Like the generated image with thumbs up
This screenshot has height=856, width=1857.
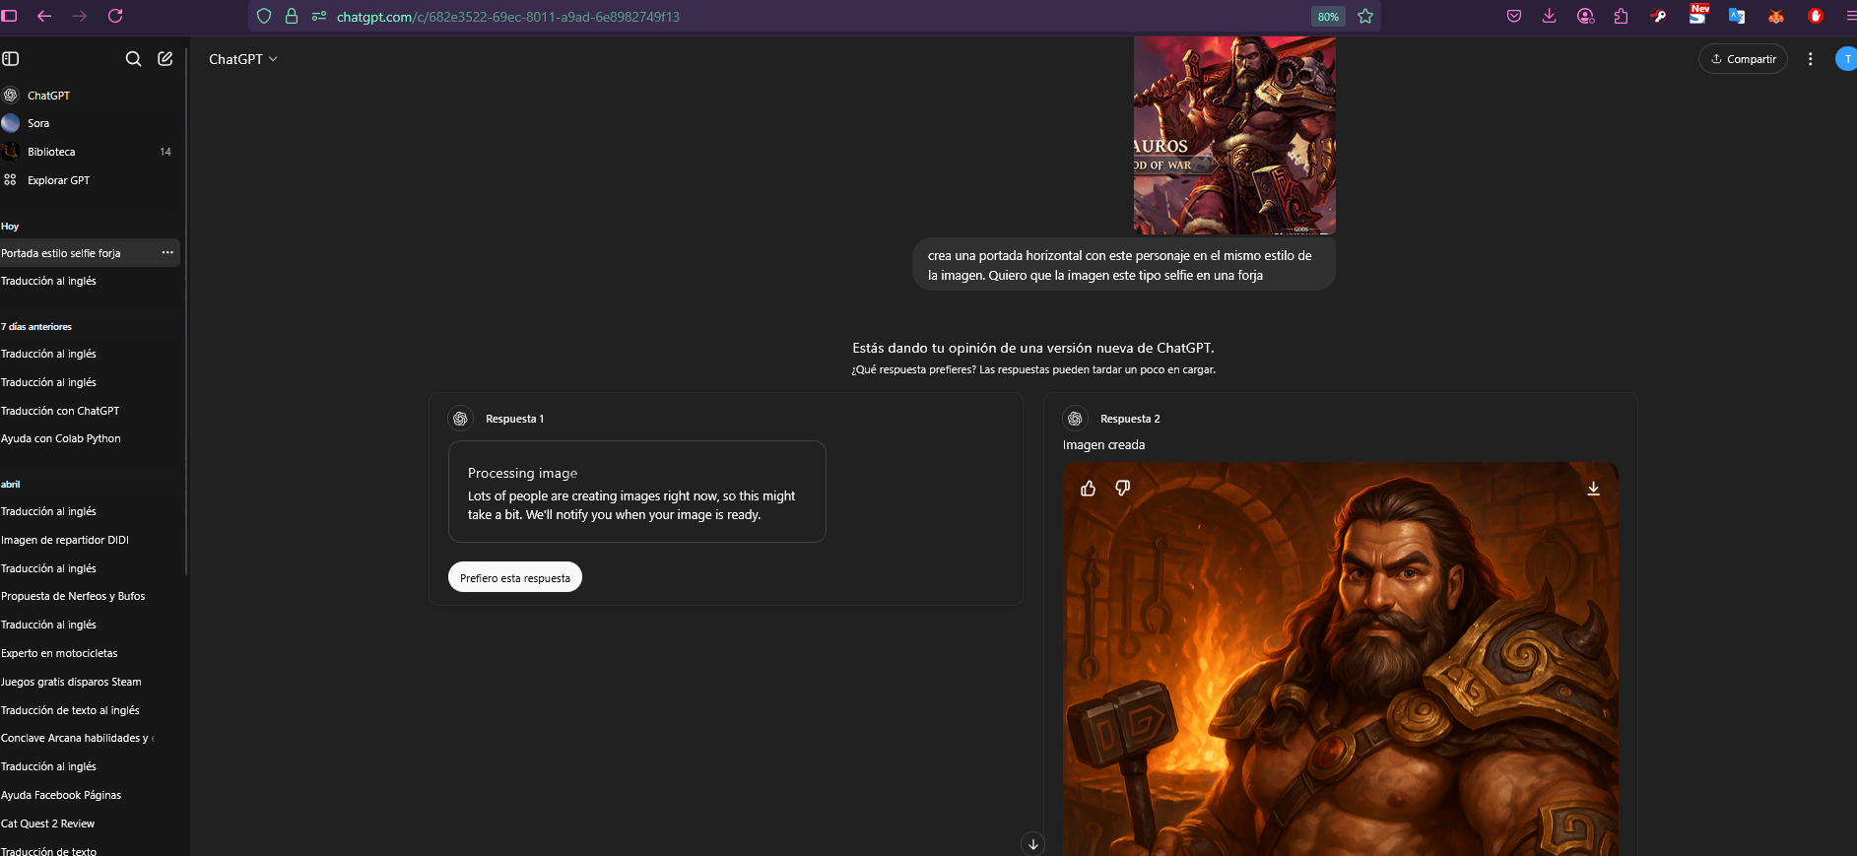pyautogui.click(x=1089, y=489)
